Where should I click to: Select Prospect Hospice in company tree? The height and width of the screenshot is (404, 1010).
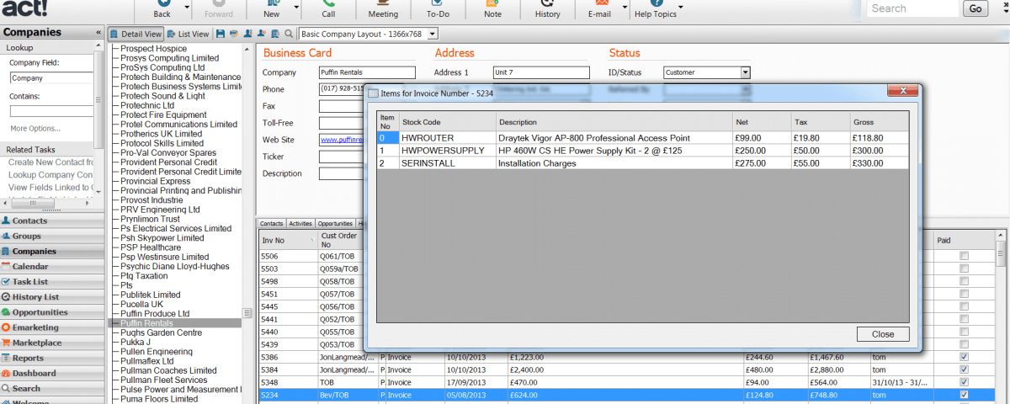coord(154,48)
